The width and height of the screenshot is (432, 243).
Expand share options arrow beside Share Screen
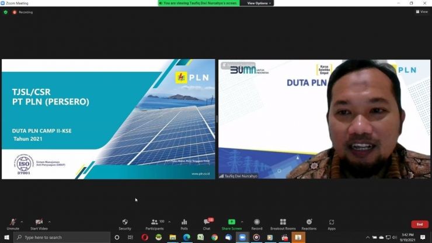pos(242,221)
